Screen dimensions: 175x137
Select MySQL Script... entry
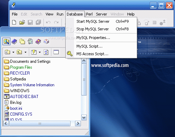101,46
